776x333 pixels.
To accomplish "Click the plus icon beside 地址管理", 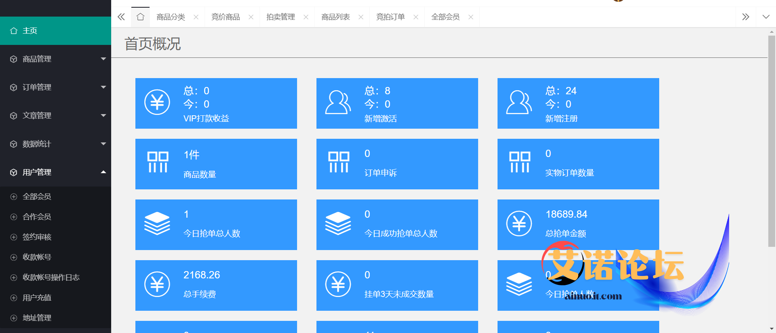I will pos(14,318).
